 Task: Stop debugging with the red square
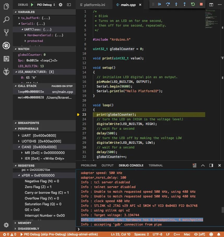click(201, 4)
